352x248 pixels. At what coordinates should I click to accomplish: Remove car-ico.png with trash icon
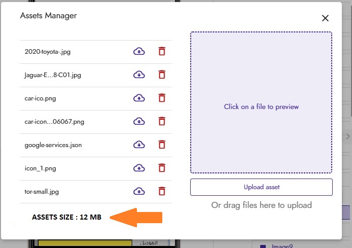162,98
